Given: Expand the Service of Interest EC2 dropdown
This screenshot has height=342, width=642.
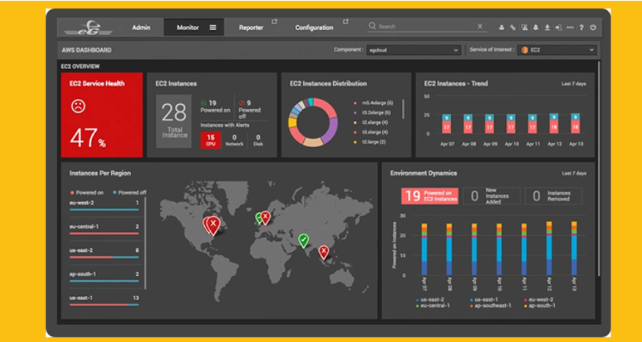Looking at the screenshot, I should [x=558, y=50].
